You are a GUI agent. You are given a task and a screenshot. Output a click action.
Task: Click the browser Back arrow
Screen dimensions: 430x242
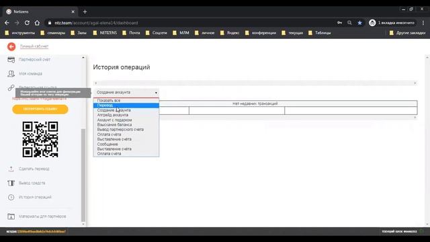tap(7, 23)
